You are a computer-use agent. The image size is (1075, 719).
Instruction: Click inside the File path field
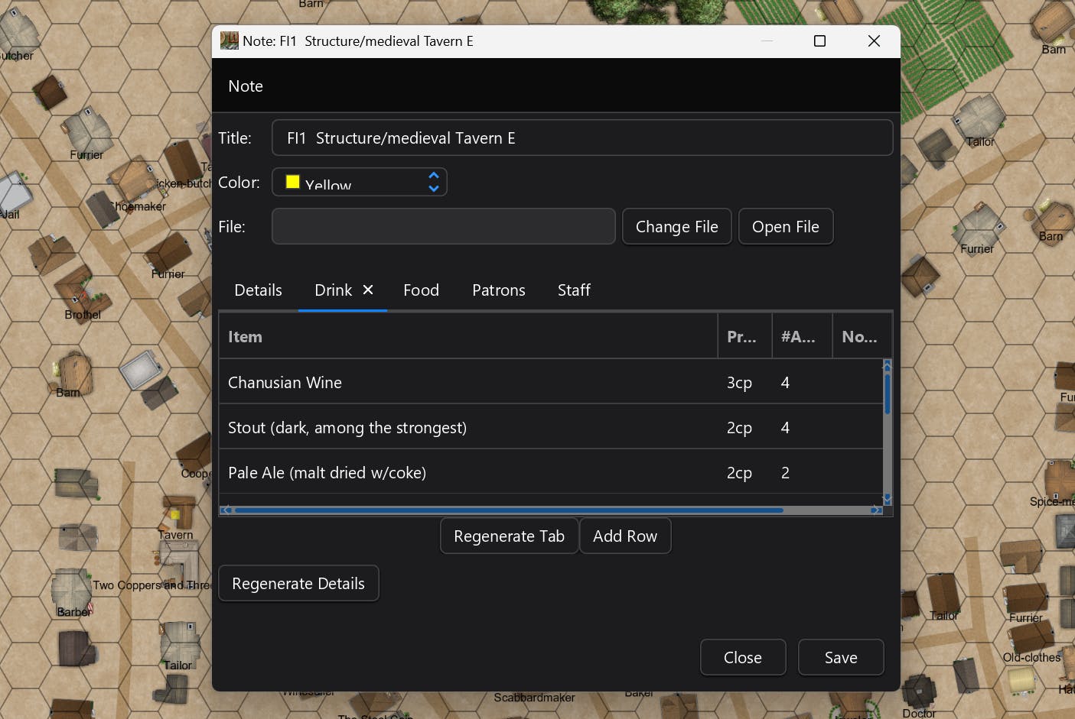(443, 227)
